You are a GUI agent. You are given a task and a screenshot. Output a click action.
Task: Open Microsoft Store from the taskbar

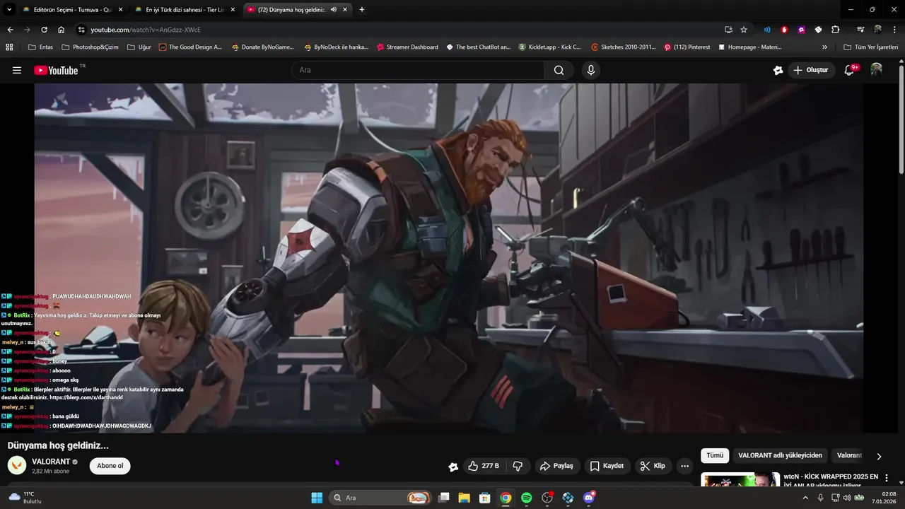tap(484, 498)
